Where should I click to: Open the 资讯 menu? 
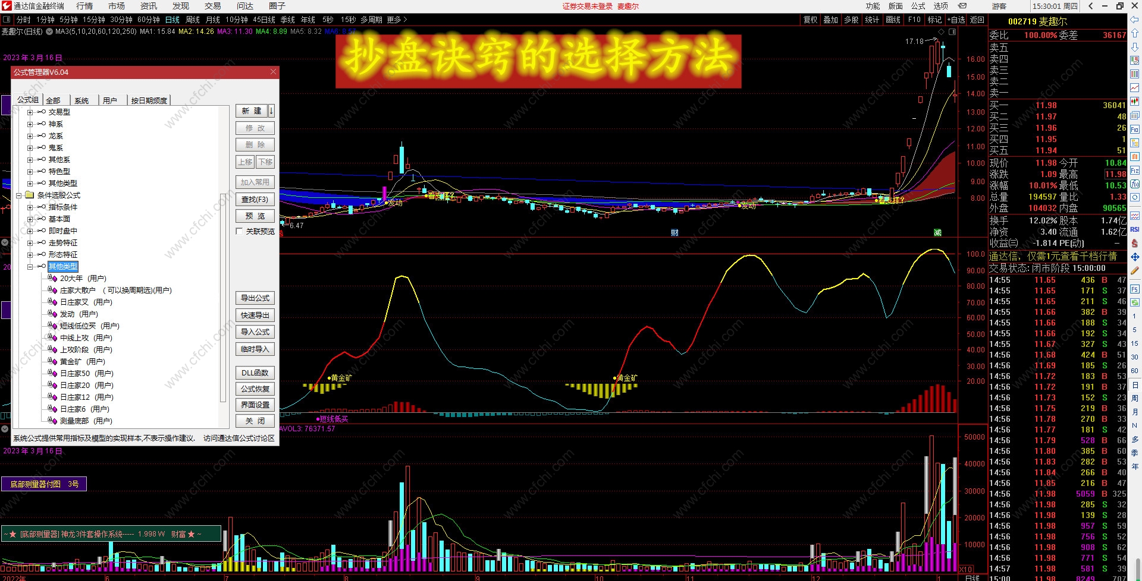pos(149,6)
